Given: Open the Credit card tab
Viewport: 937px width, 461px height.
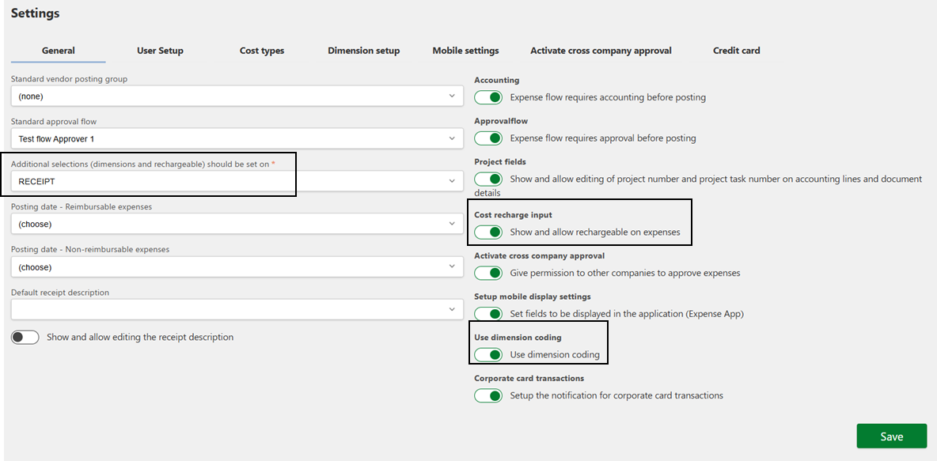Looking at the screenshot, I should pyautogui.click(x=736, y=51).
